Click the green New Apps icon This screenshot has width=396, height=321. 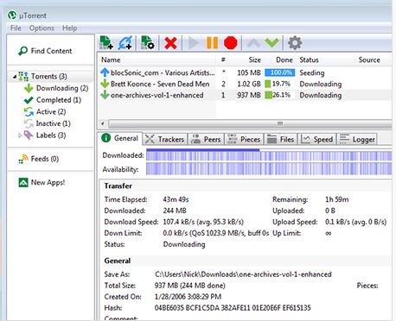[x=23, y=182]
